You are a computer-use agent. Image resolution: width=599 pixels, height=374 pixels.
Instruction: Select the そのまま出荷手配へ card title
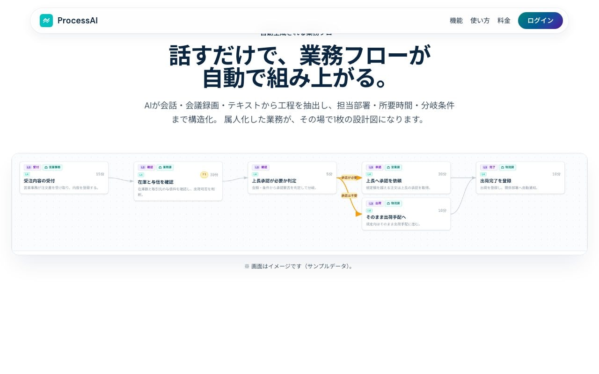386,217
